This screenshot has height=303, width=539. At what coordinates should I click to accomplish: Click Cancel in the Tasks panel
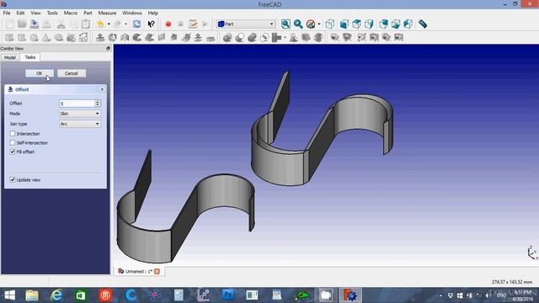71,73
